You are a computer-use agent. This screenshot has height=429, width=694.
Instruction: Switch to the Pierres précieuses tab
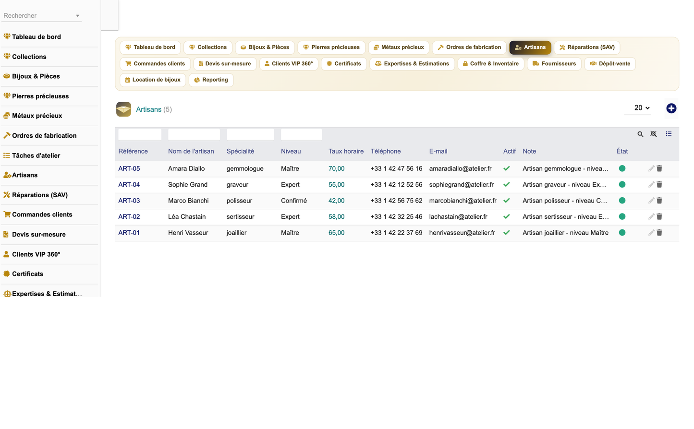coord(331,48)
